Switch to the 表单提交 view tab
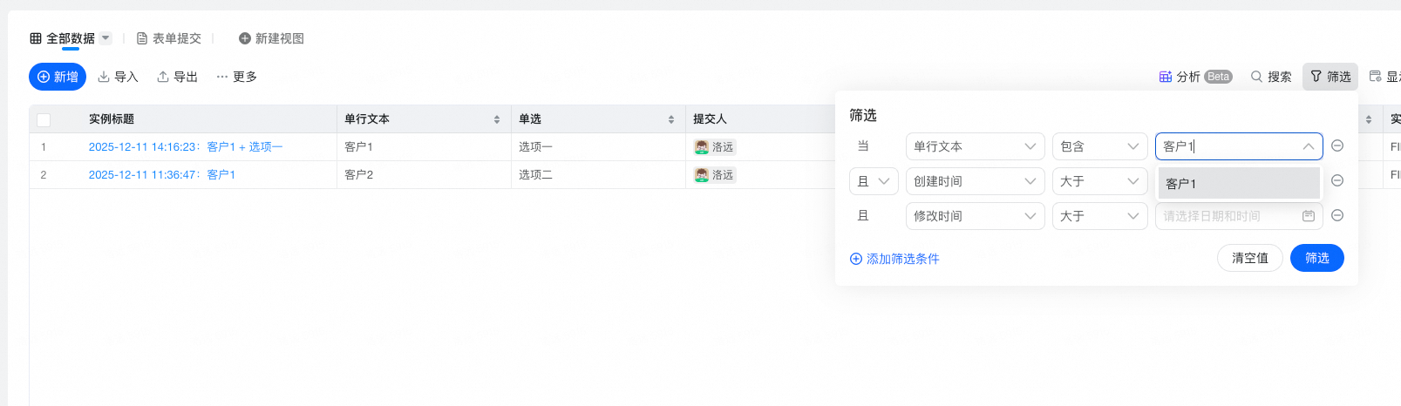1401x406 pixels. coord(169,38)
